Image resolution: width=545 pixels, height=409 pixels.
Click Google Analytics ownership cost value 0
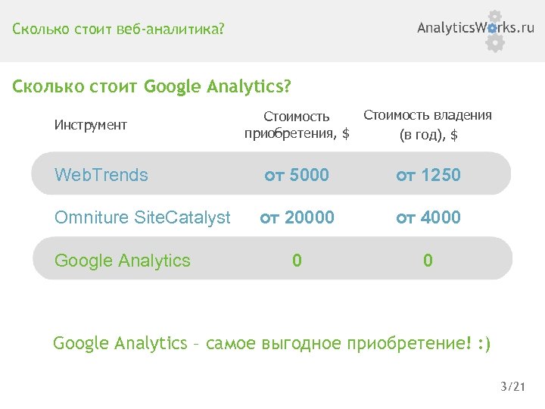pyautogui.click(x=428, y=261)
